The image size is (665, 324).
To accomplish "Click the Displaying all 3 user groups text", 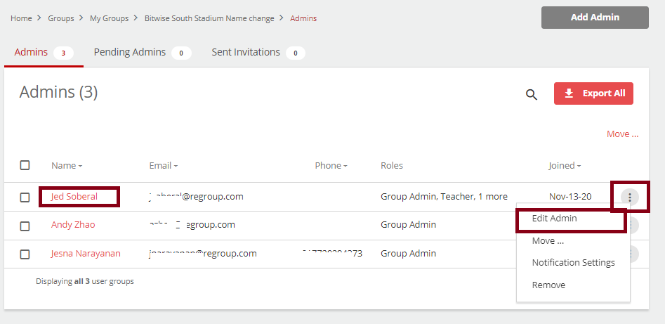I will [x=85, y=281].
